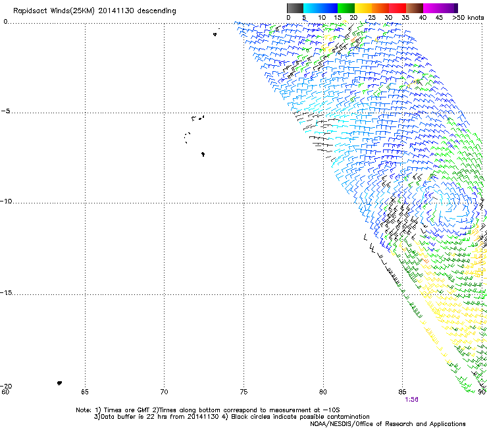Viewport: 487px width, 428px height.
Task: Click the longitude label '80'
Action: [x=322, y=392]
